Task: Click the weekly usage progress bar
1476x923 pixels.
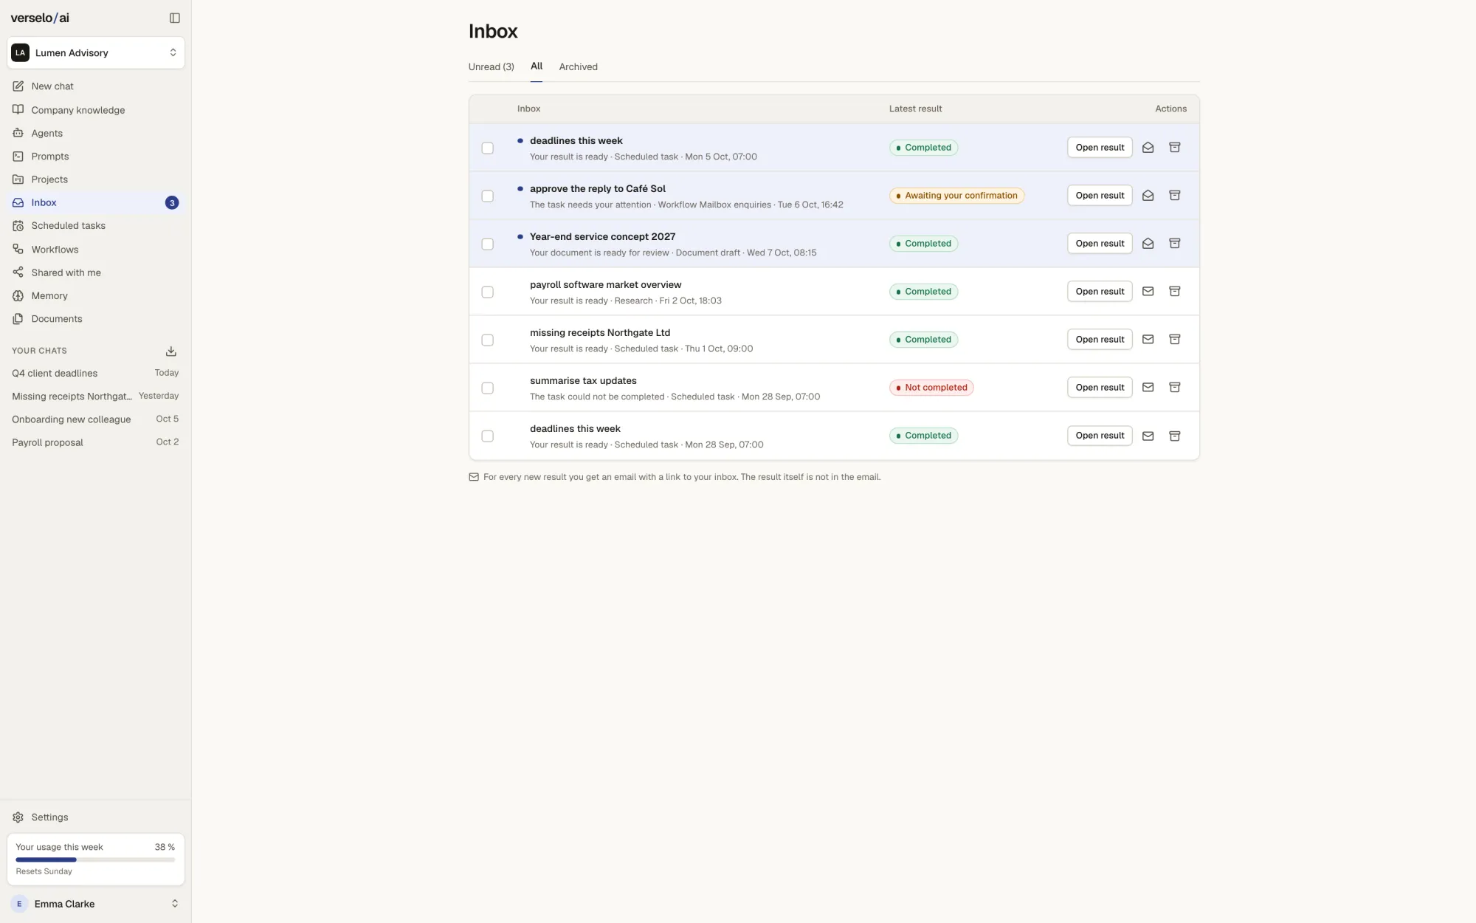Action: coord(95,859)
